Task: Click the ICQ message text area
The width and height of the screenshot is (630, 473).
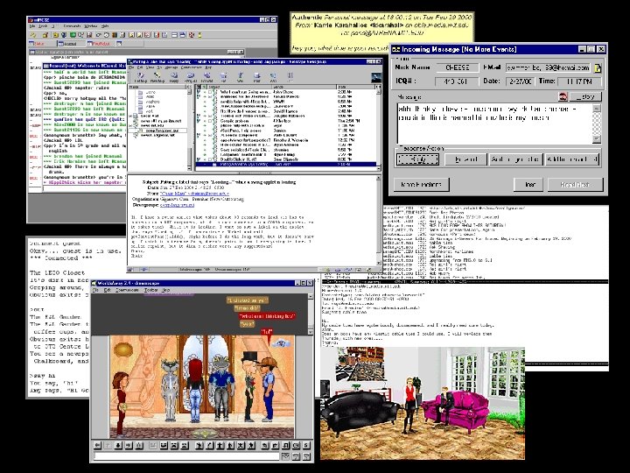Action: pyautogui.click(x=495, y=124)
